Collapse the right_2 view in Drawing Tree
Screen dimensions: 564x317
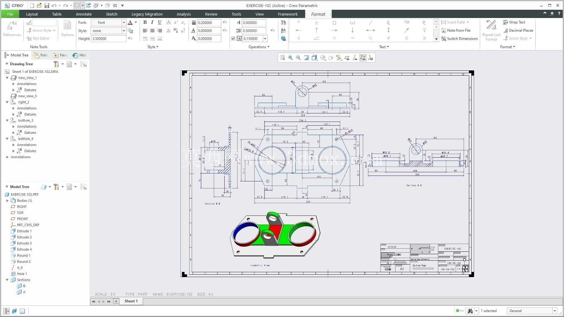7,102
